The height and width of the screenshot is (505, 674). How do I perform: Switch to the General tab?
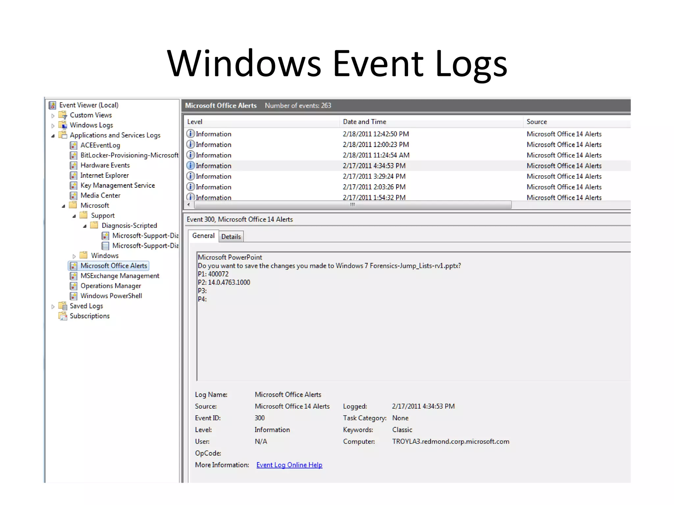[203, 236]
